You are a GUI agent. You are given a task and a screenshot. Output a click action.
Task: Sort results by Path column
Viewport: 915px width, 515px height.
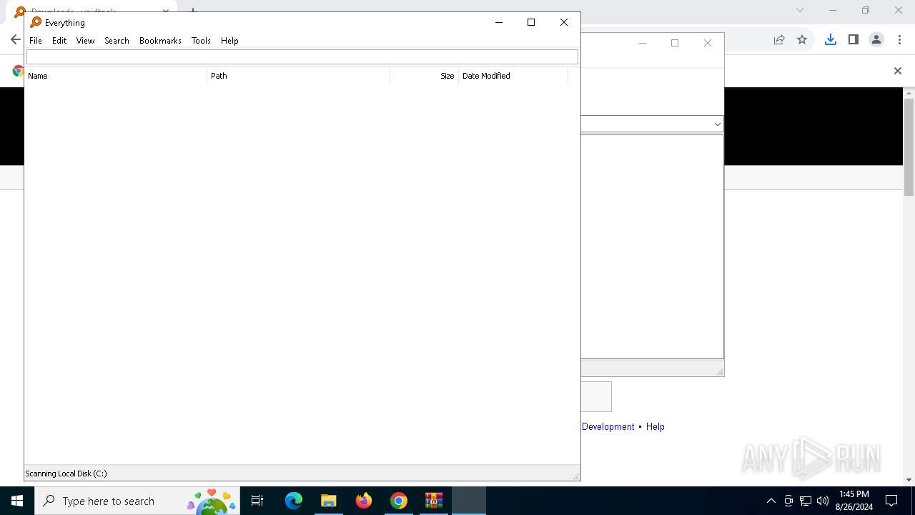tap(298, 76)
